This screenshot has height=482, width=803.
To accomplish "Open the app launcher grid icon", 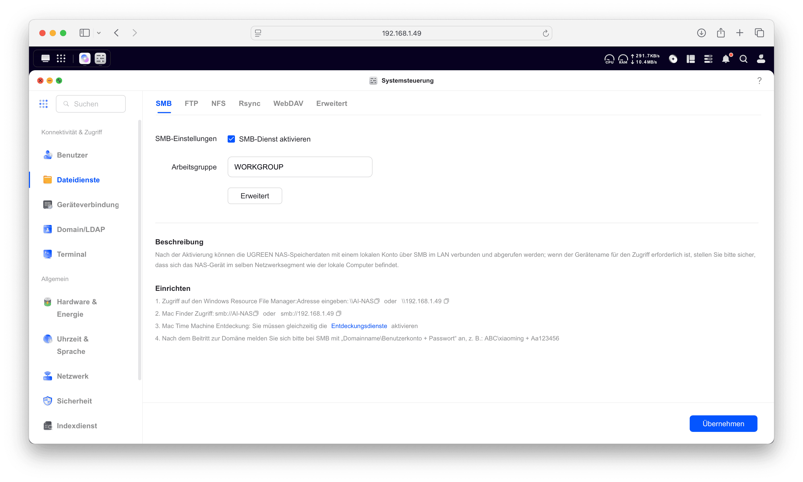I will [x=61, y=58].
